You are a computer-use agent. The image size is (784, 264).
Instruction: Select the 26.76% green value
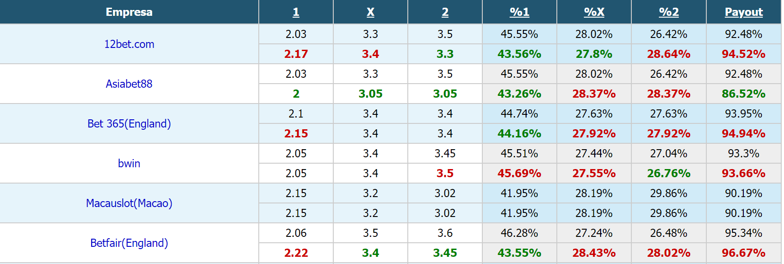[669, 173]
